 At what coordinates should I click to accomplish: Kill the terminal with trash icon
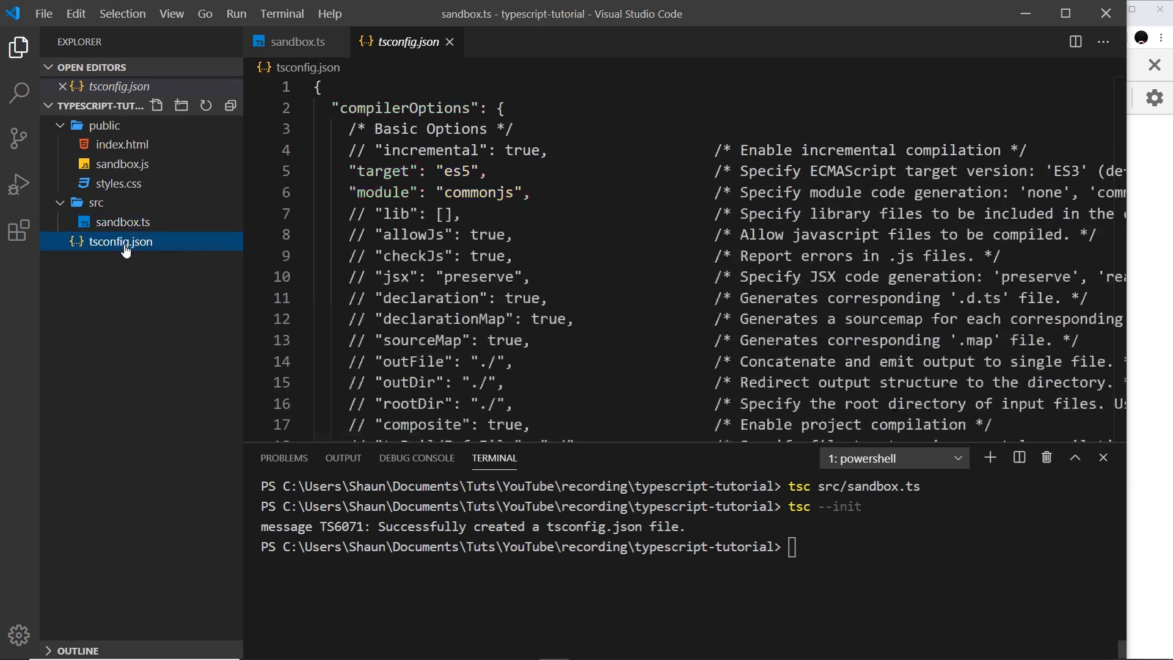(1047, 458)
